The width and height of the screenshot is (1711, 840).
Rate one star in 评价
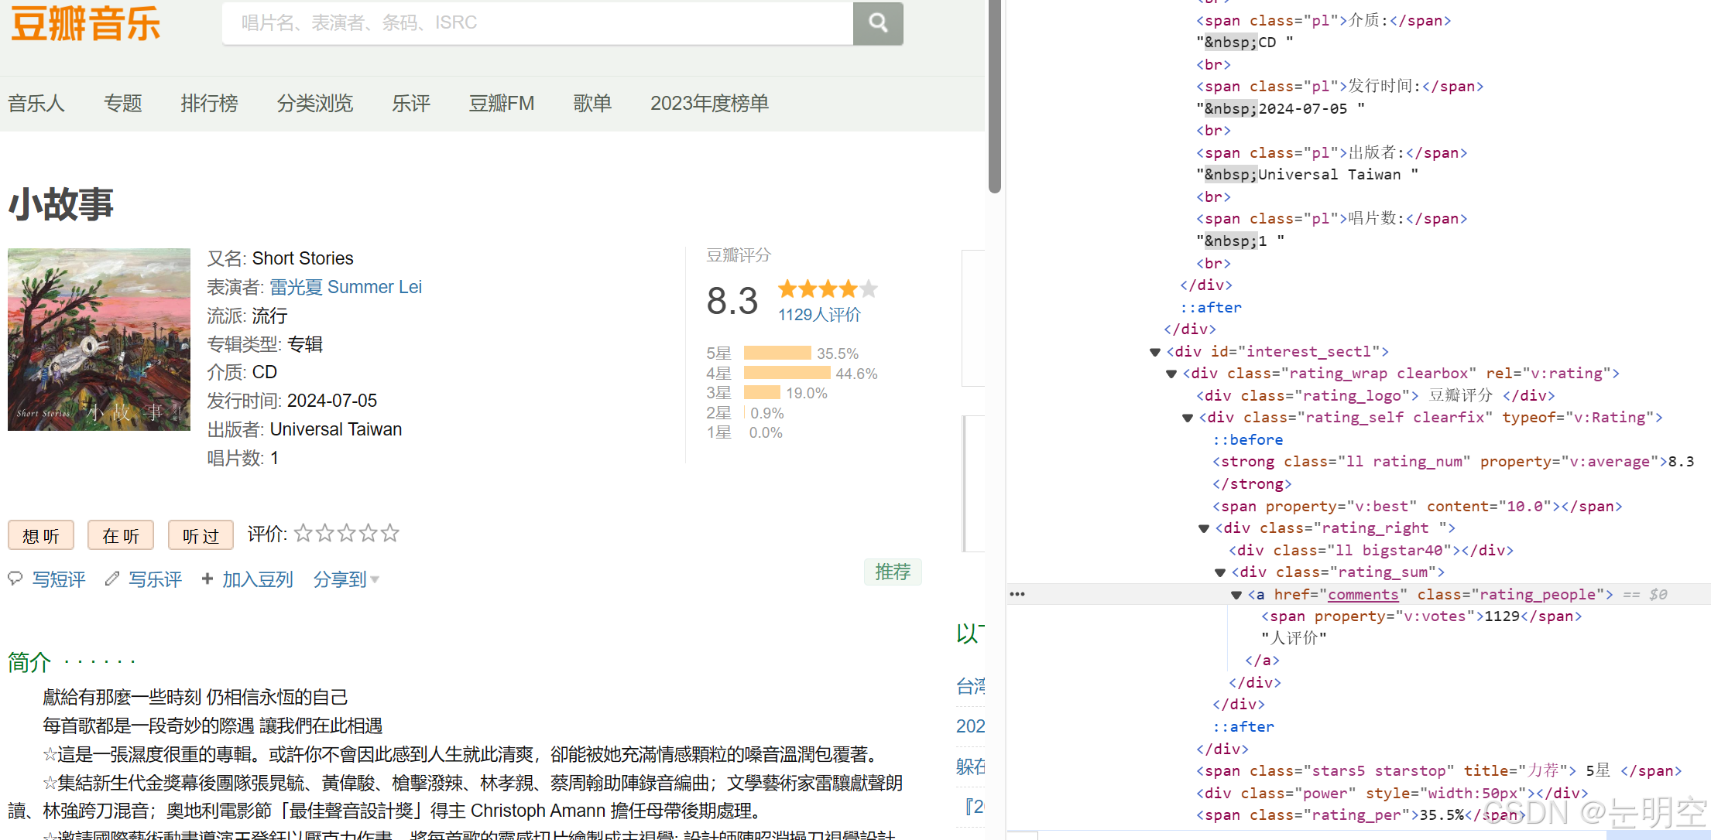(x=303, y=533)
